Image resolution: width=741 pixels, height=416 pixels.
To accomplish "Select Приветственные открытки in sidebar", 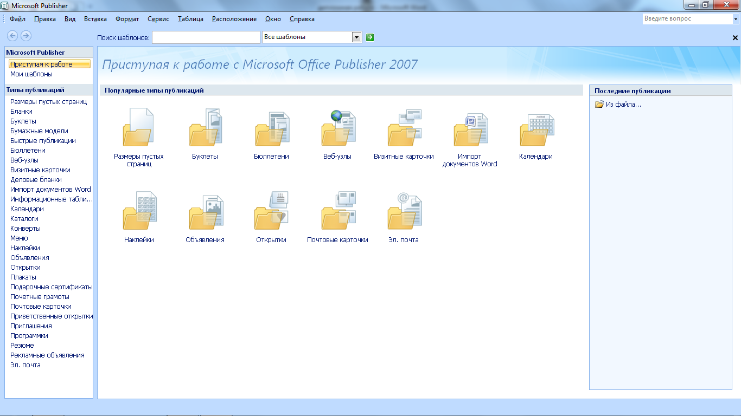I will [x=52, y=316].
